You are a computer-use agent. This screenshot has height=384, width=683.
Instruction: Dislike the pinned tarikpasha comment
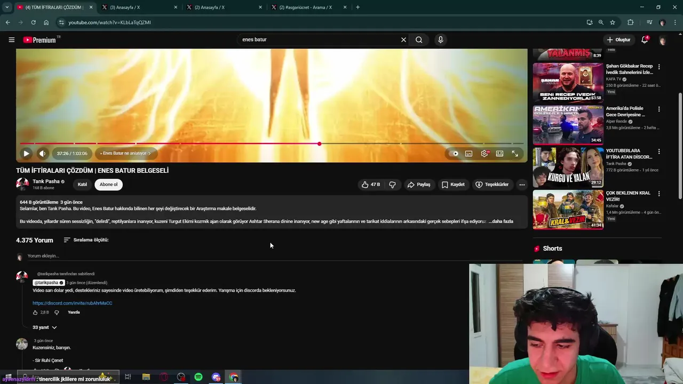click(x=57, y=313)
